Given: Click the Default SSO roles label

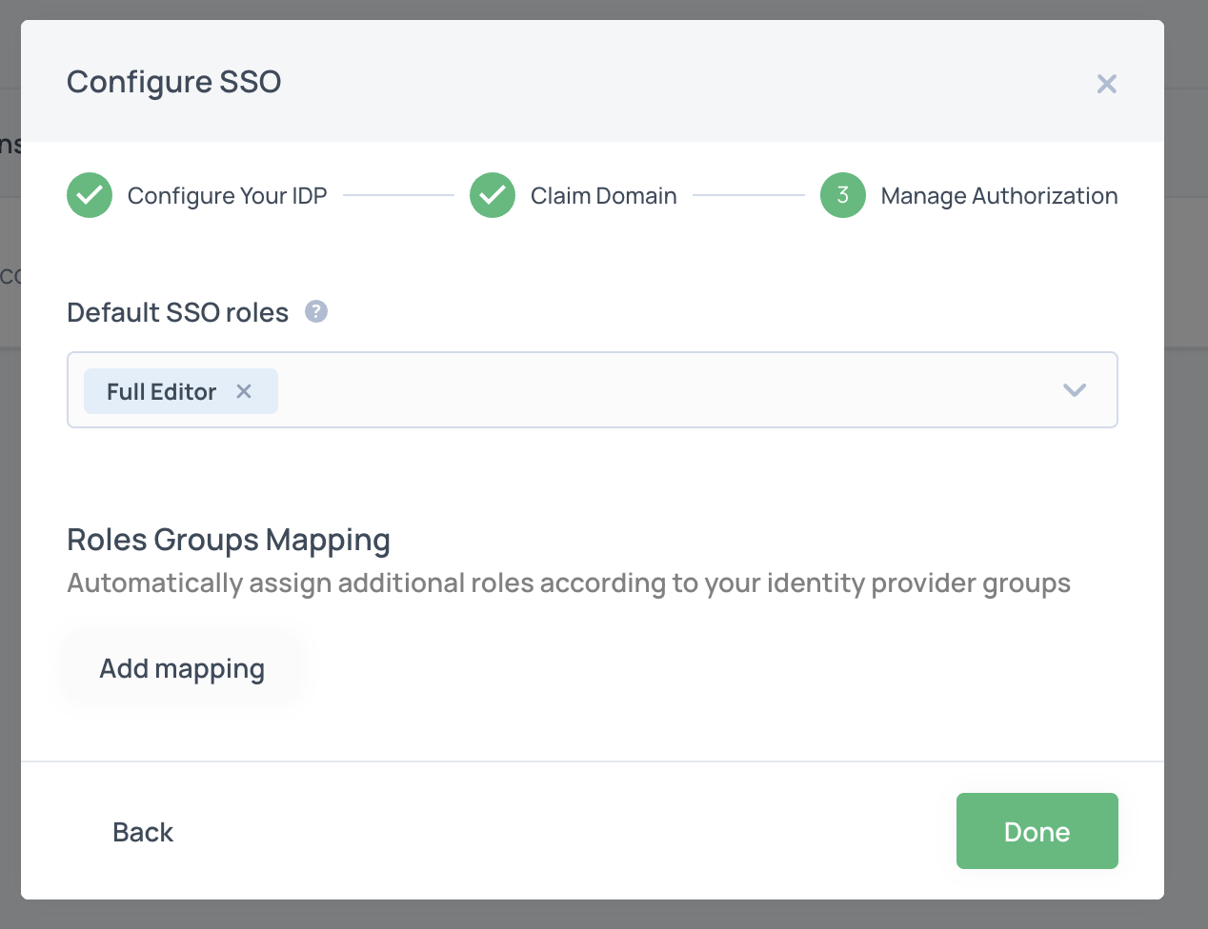Looking at the screenshot, I should [x=177, y=312].
